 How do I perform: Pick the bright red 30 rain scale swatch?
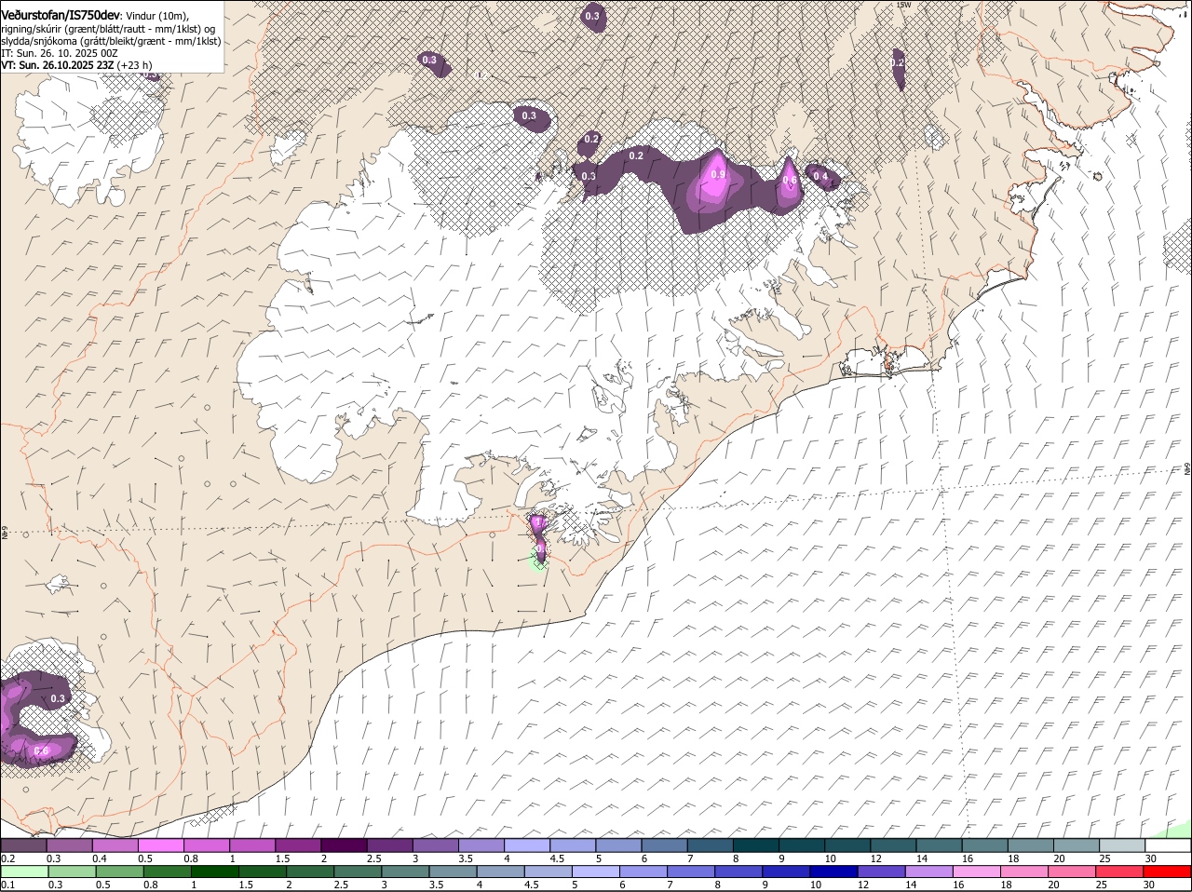(x=1168, y=872)
